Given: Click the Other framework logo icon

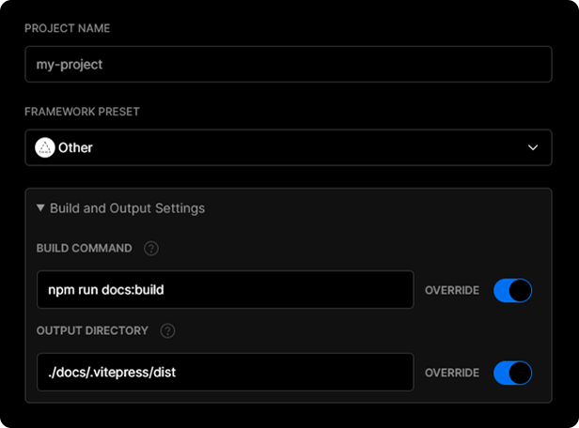Looking at the screenshot, I should click(x=45, y=147).
